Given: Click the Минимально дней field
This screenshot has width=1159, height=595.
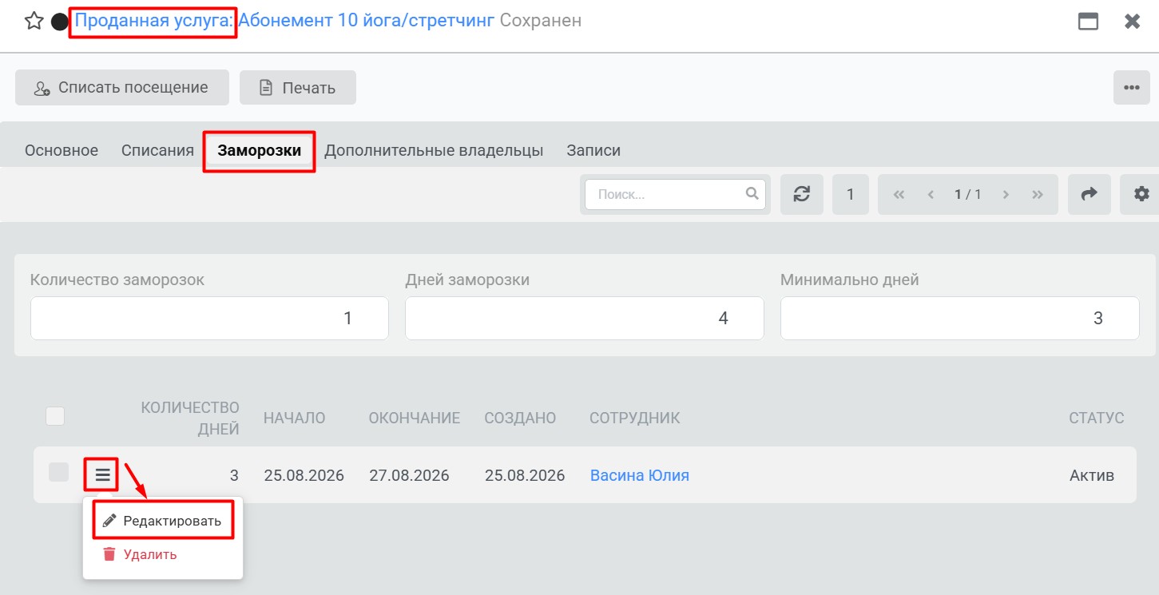Looking at the screenshot, I should [x=960, y=318].
